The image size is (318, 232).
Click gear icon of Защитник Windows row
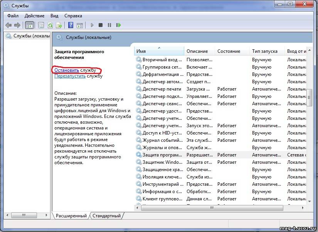pyautogui.click(x=139, y=162)
